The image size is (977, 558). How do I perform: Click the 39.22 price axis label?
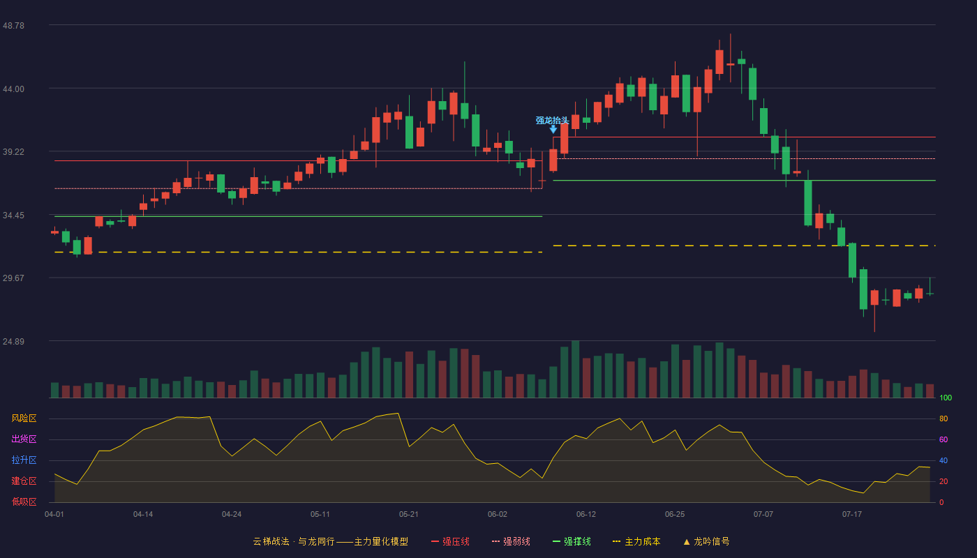(x=13, y=151)
